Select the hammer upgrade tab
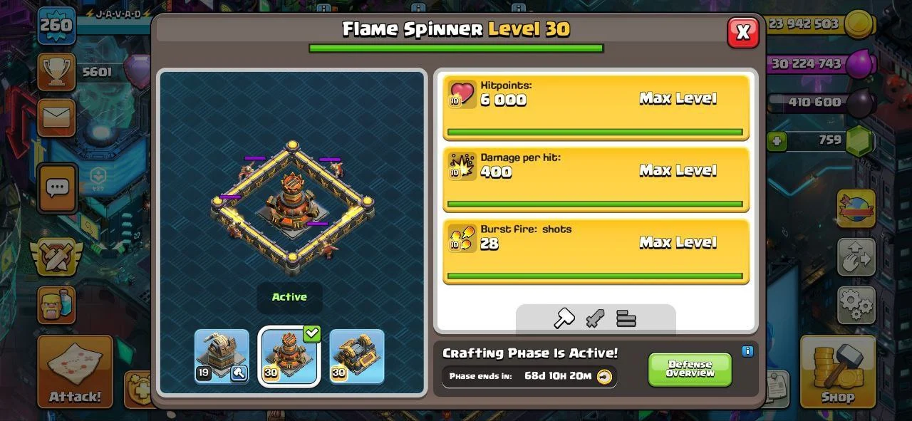The width and height of the screenshot is (912, 421). pyautogui.click(x=564, y=318)
